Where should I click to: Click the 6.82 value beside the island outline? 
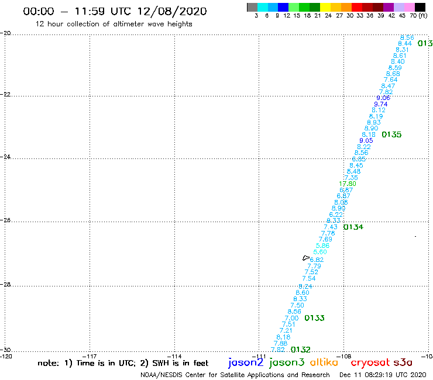point(317,260)
